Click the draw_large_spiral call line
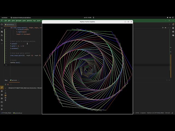 coord(26,55)
